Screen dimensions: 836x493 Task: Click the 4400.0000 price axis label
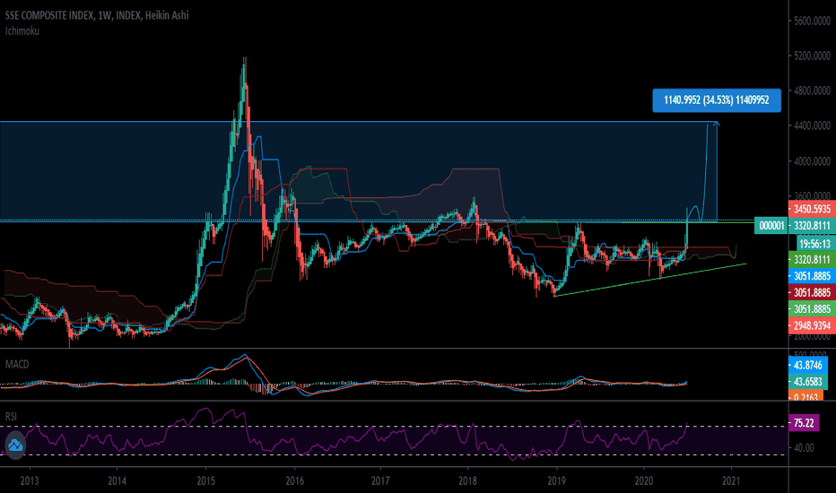click(812, 126)
